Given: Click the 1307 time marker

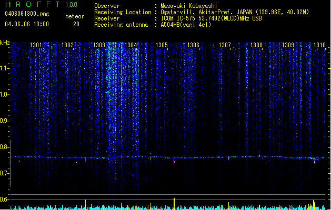Looking at the screenshot, I should pyautogui.click(x=225, y=45).
